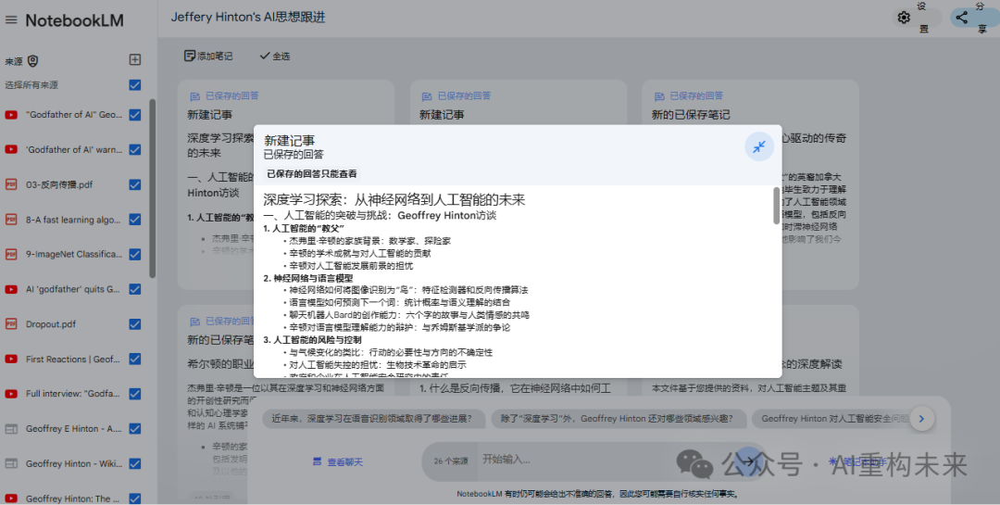Viewport: 1000px width, 505px height.
Task: Click PDF icon of Dropout.pdf
Action: (x=11, y=323)
